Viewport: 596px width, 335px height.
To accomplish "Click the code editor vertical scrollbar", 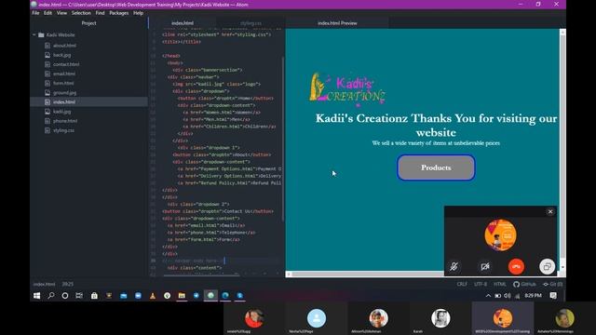I will pos(283,139).
